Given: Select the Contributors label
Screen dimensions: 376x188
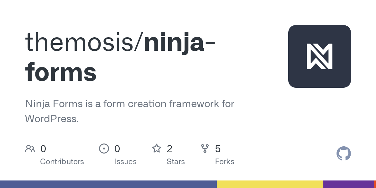Looking at the screenshot, I should (x=62, y=162).
